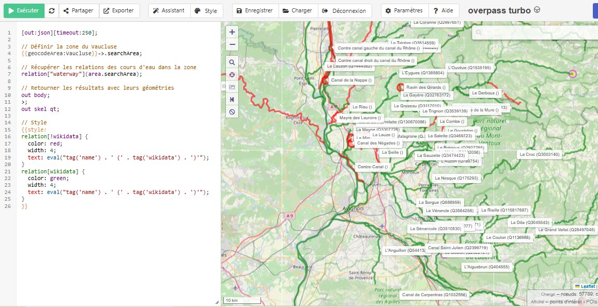598x307 pixels.
Task: Click the Le Grand Vallat (Q28497048) label
Action: point(566,230)
